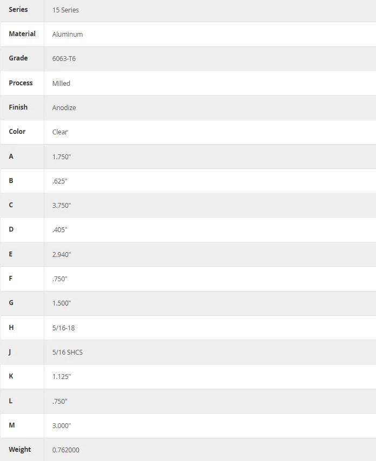Click the Material label cell
The width and height of the screenshot is (376, 461).
(x=22, y=34)
